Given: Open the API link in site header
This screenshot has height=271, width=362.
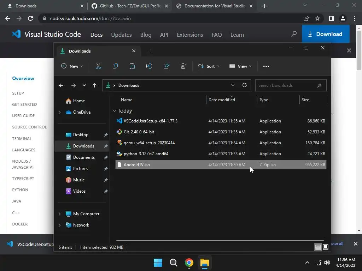Looking at the screenshot, I should (164, 35).
